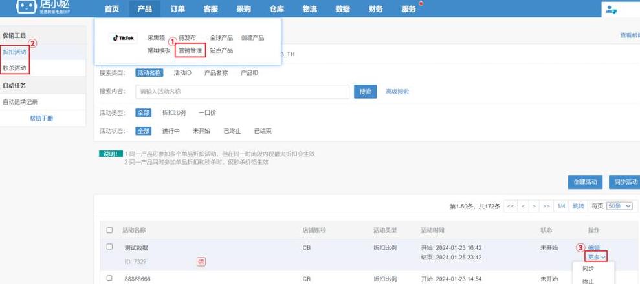Choose 常用模板 in the TikTok submenu

tap(159, 50)
